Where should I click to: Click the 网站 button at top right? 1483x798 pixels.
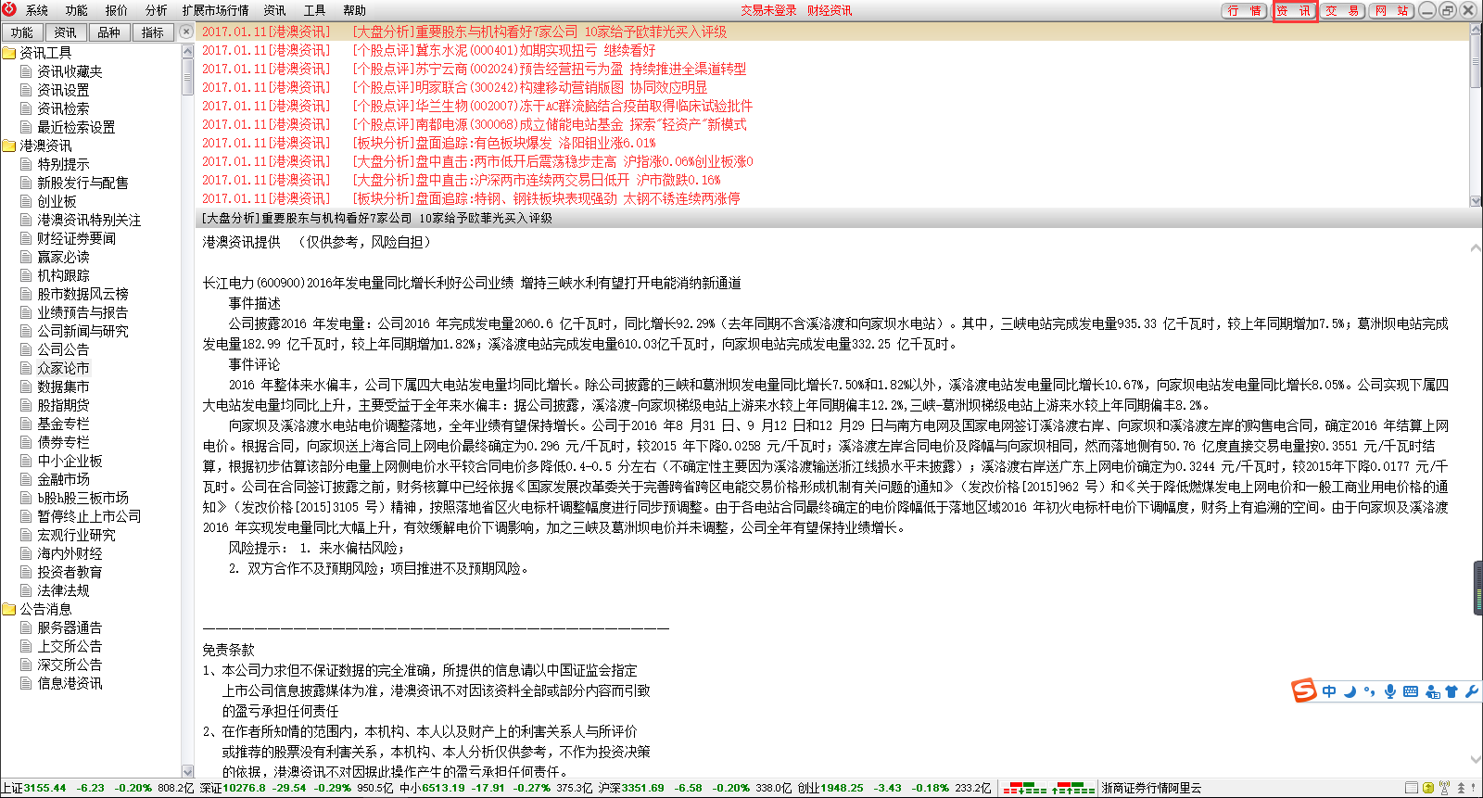click(x=1391, y=10)
